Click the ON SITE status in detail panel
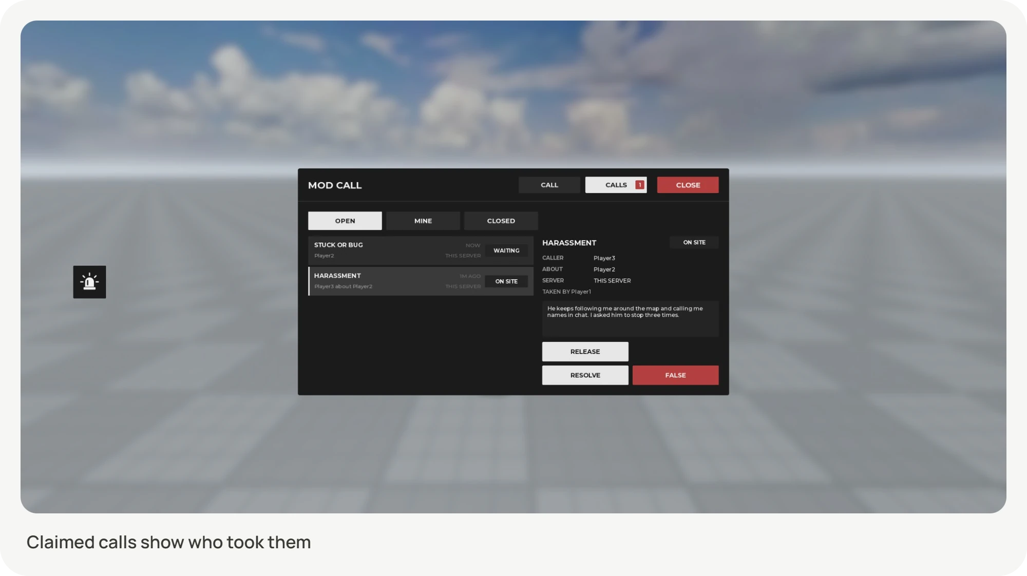The width and height of the screenshot is (1027, 576). (694, 242)
